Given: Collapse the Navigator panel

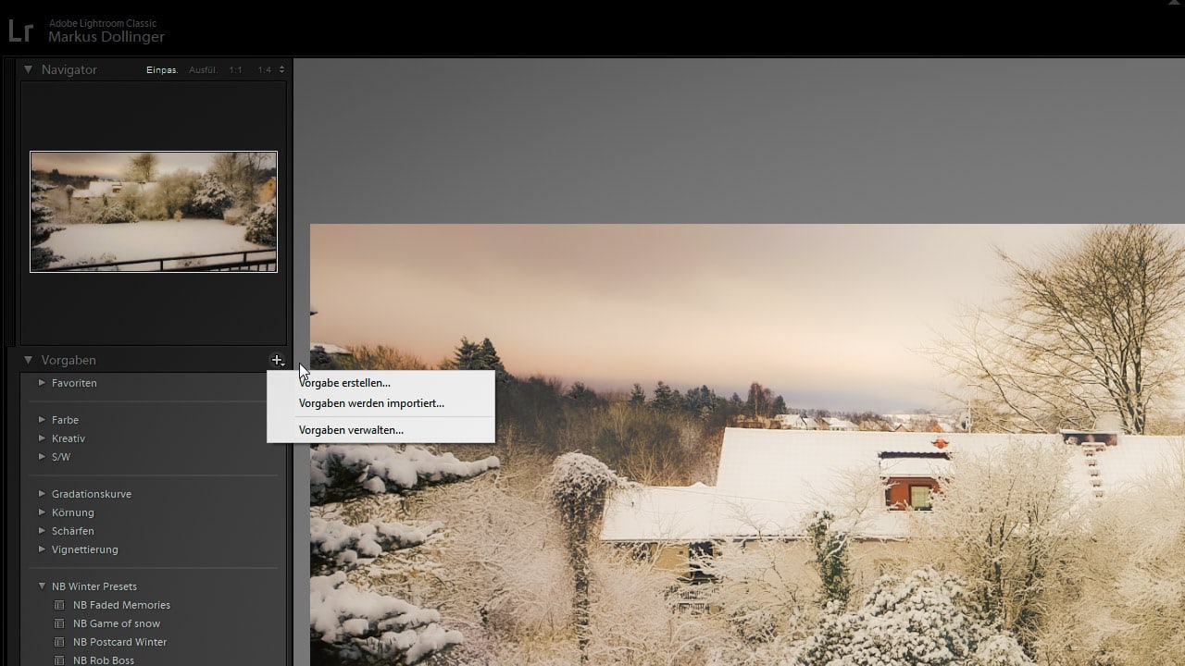Looking at the screenshot, I should 28,69.
